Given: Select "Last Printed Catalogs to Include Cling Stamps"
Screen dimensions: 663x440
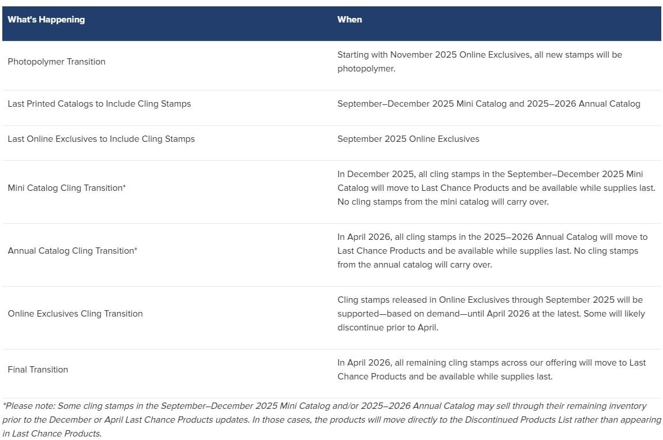Looking at the screenshot, I should coord(99,104).
